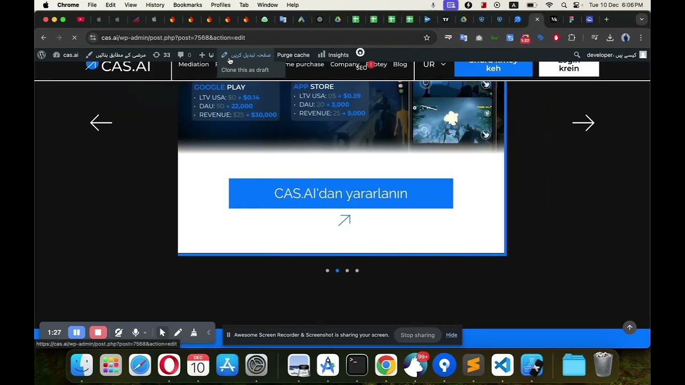The width and height of the screenshot is (685, 385).
Task: Click Login krein button
Action: tap(569, 68)
